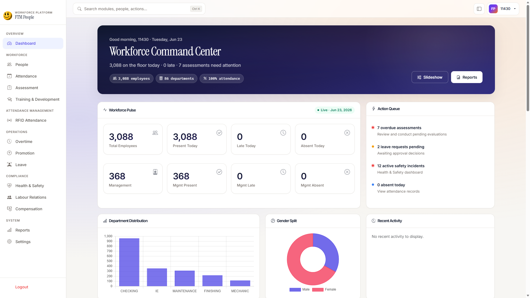The height and width of the screenshot is (298, 530).
Task: Open the Dashboard menu item
Action: point(33,43)
